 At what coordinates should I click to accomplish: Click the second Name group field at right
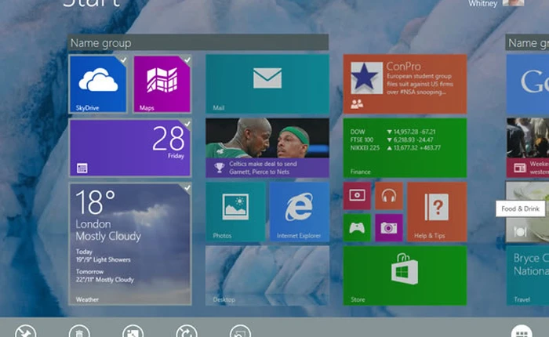coord(527,42)
